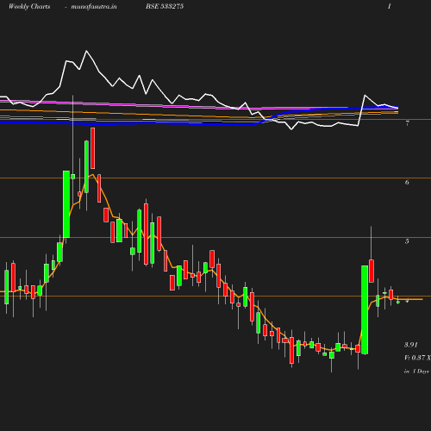Click the 'BSE 533275' symbol label
The image size is (431, 431).
165,6
